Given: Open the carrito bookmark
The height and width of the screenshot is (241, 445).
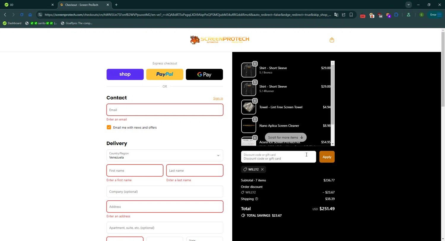Looking at the screenshot, I should [x=41, y=23].
